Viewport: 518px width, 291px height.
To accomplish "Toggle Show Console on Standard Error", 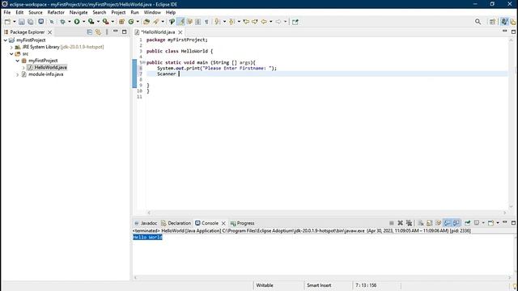I will coord(456,223).
